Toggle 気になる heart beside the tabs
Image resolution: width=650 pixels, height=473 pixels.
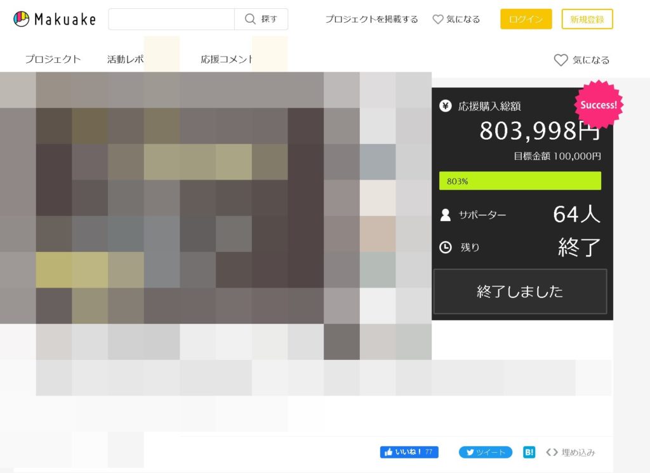click(581, 60)
